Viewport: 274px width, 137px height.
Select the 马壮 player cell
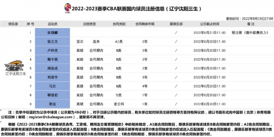(x=52, y=86)
